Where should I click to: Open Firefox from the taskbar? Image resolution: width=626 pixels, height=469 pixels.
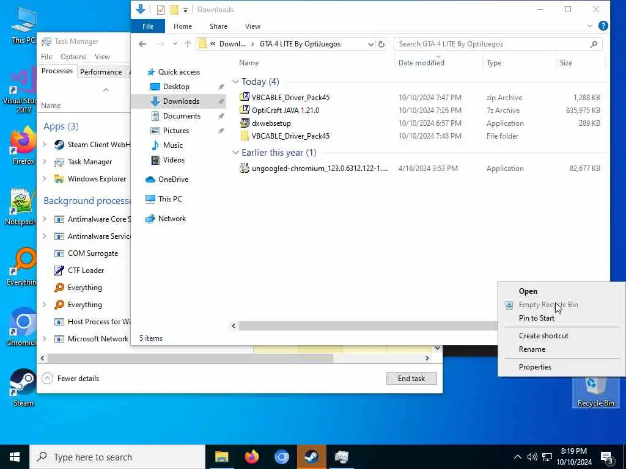(x=251, y=457)
